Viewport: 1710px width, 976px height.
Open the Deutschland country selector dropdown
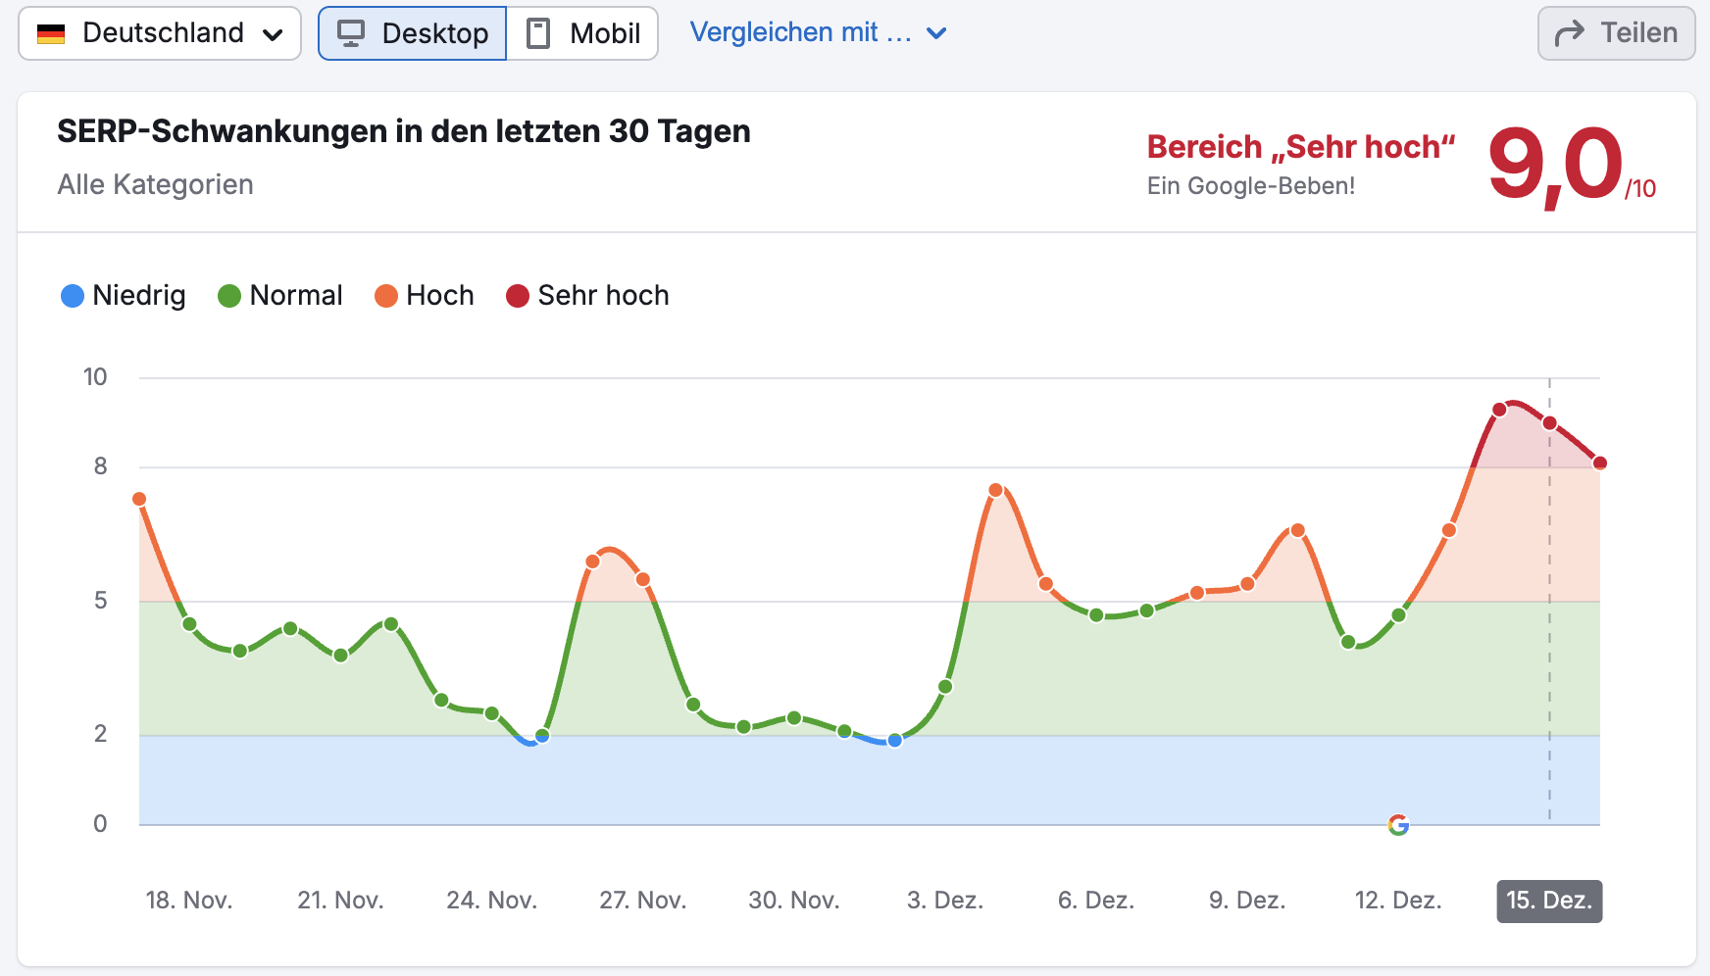[x=159, y=32]
